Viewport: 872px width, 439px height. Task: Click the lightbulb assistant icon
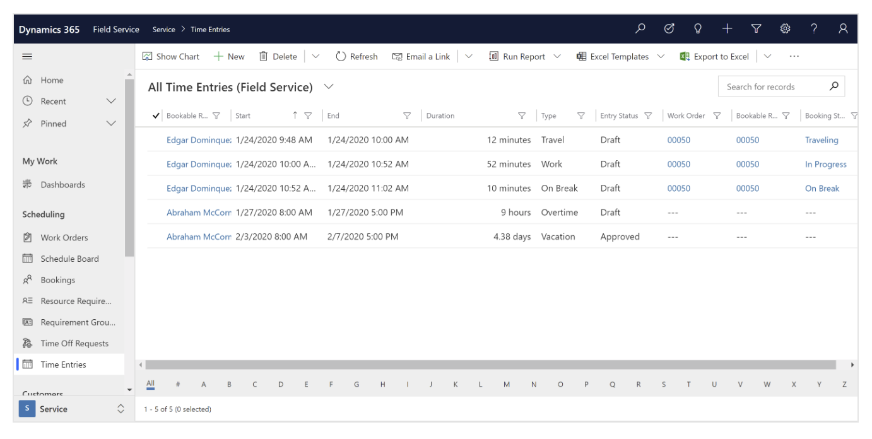(x=698, y=29)
